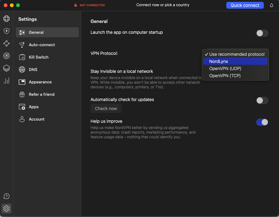Open the Meshnet nodes icon
Screen dimensions: 279x217
(7, 43)
